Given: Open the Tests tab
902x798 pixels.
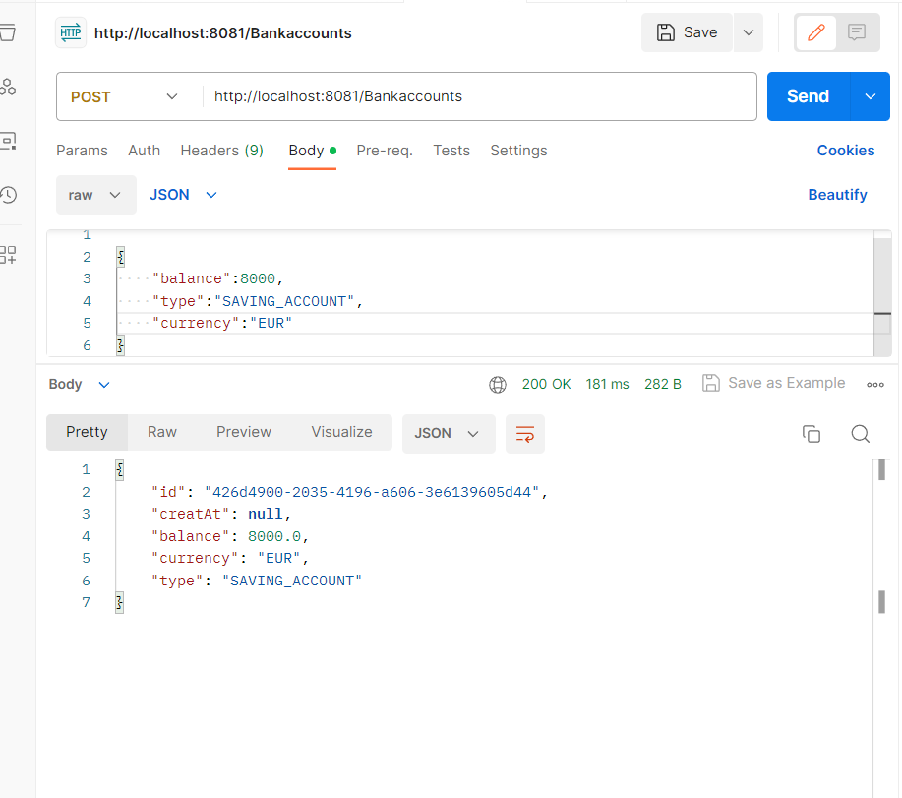Looking at the screenshot, I should click(451, 150).
